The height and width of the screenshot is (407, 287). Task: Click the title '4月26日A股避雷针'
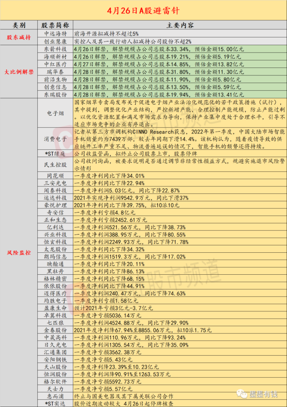click(x=143, y=11)
